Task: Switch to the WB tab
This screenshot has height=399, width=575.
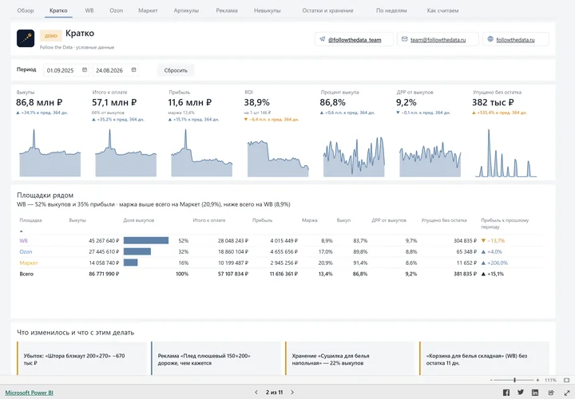Action: pyautogui.click(x=89, y=10)
